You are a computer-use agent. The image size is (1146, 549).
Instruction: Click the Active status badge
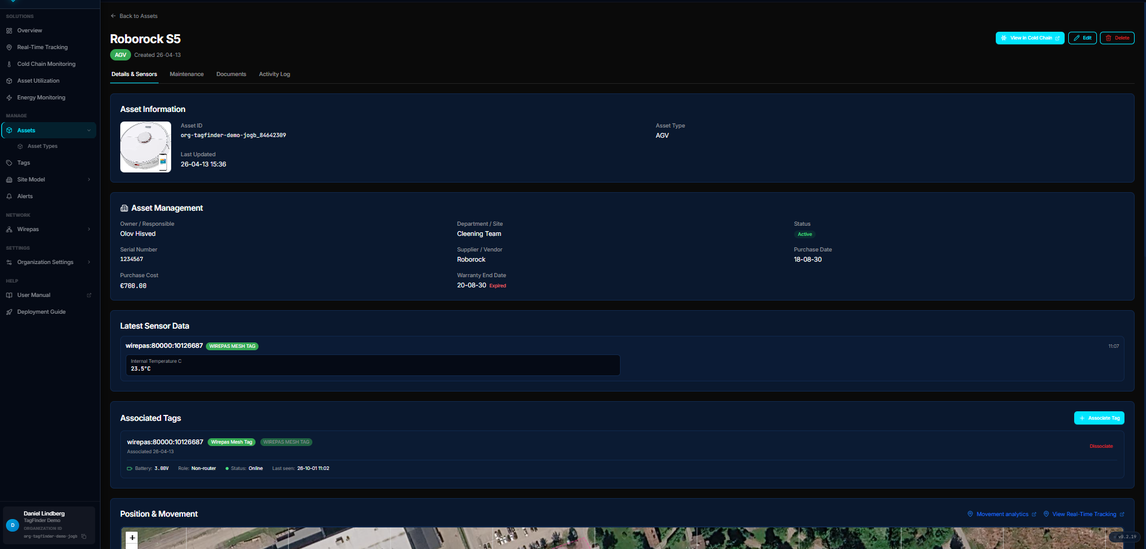[x=804, y=235]
